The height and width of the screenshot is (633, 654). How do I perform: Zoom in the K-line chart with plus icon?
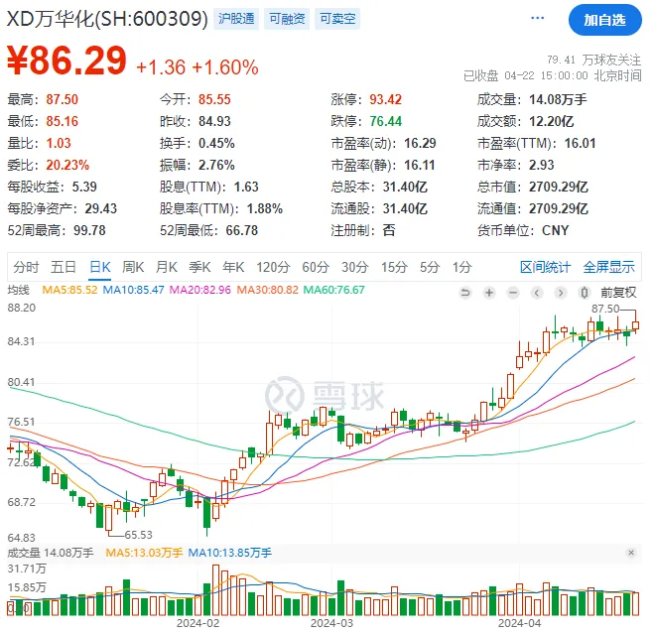[x=489, y=293]
